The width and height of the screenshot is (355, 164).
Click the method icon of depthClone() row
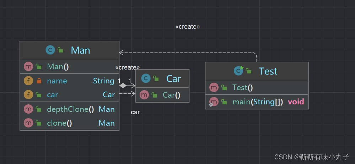click(28, 109)
